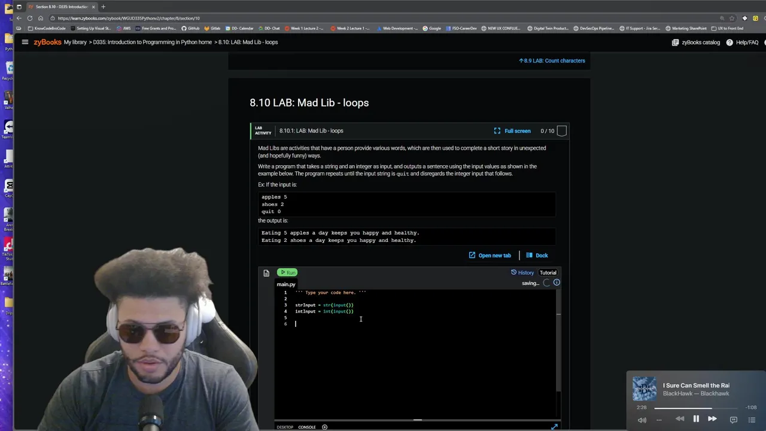Open the GitHub bookmark
Image resolution: width=766 pixels, height=431 pixels.
tap(190, 28)
